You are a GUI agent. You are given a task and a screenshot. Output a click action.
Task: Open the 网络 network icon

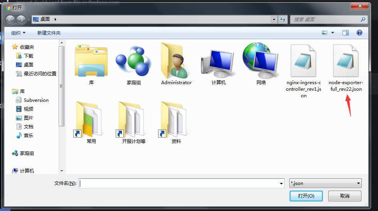coord(261,61)
